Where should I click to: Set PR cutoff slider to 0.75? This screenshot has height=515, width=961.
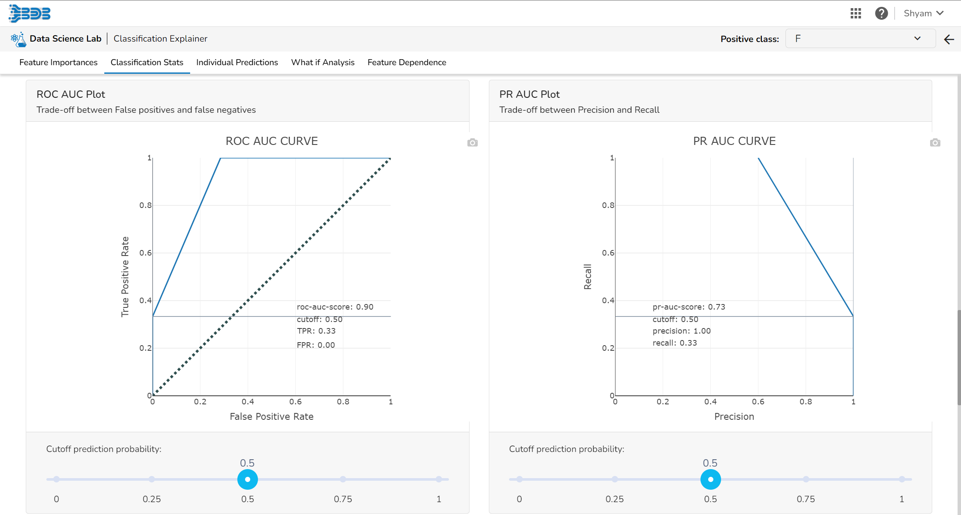(806, 479)
